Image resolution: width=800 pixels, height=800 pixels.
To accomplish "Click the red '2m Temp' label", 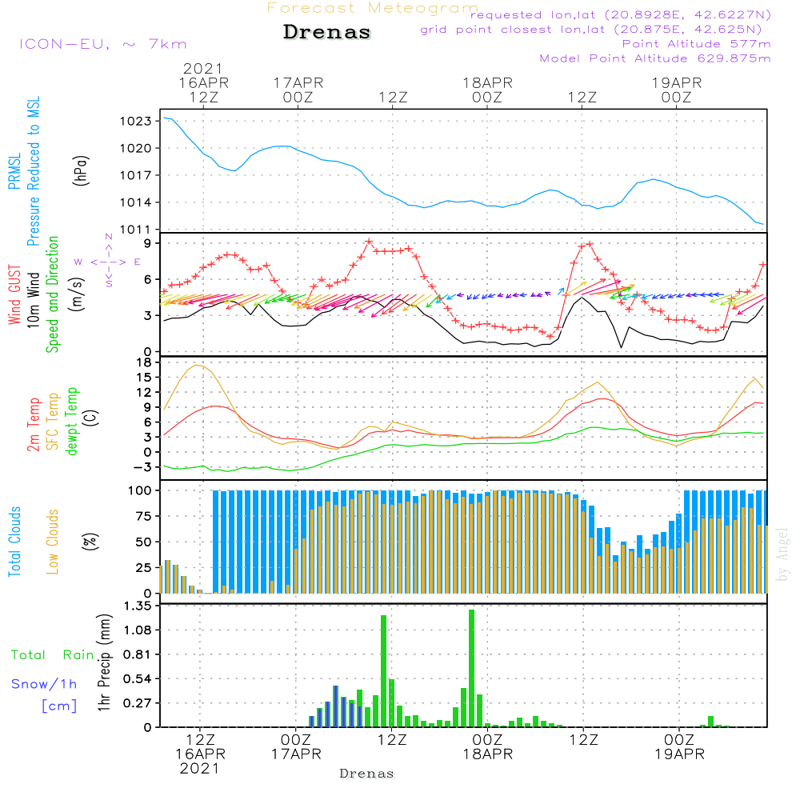I will pyautogui.click(x=33, y=425).
